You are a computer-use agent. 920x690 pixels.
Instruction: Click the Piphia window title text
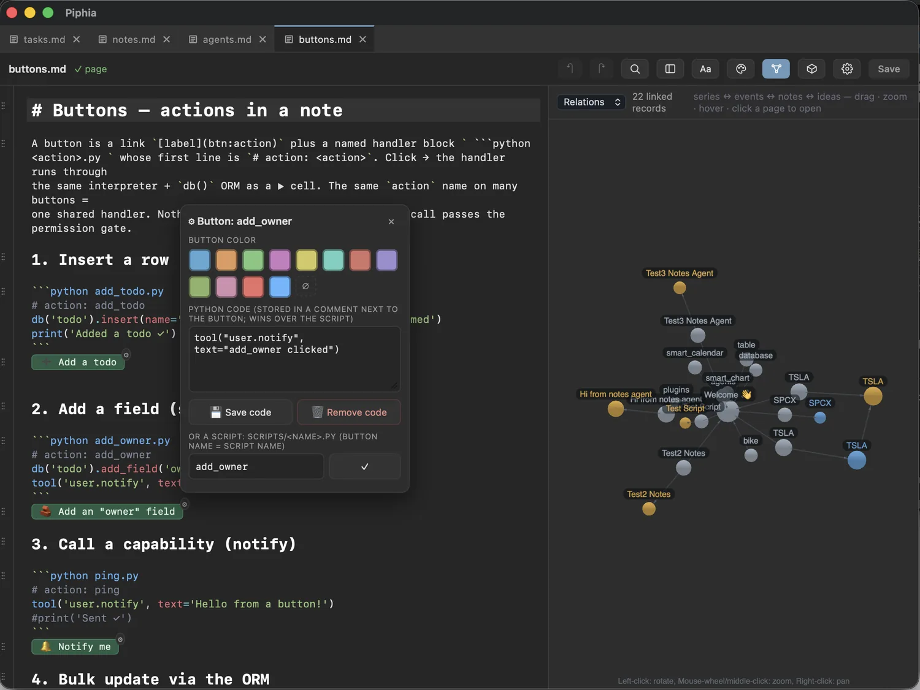click(81, 13)
